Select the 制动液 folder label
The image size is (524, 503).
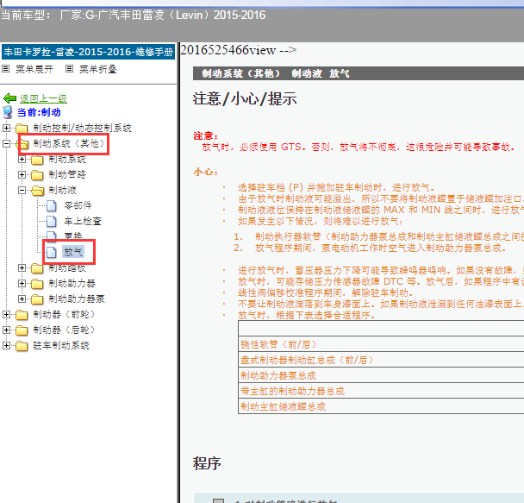pos(63,190)
